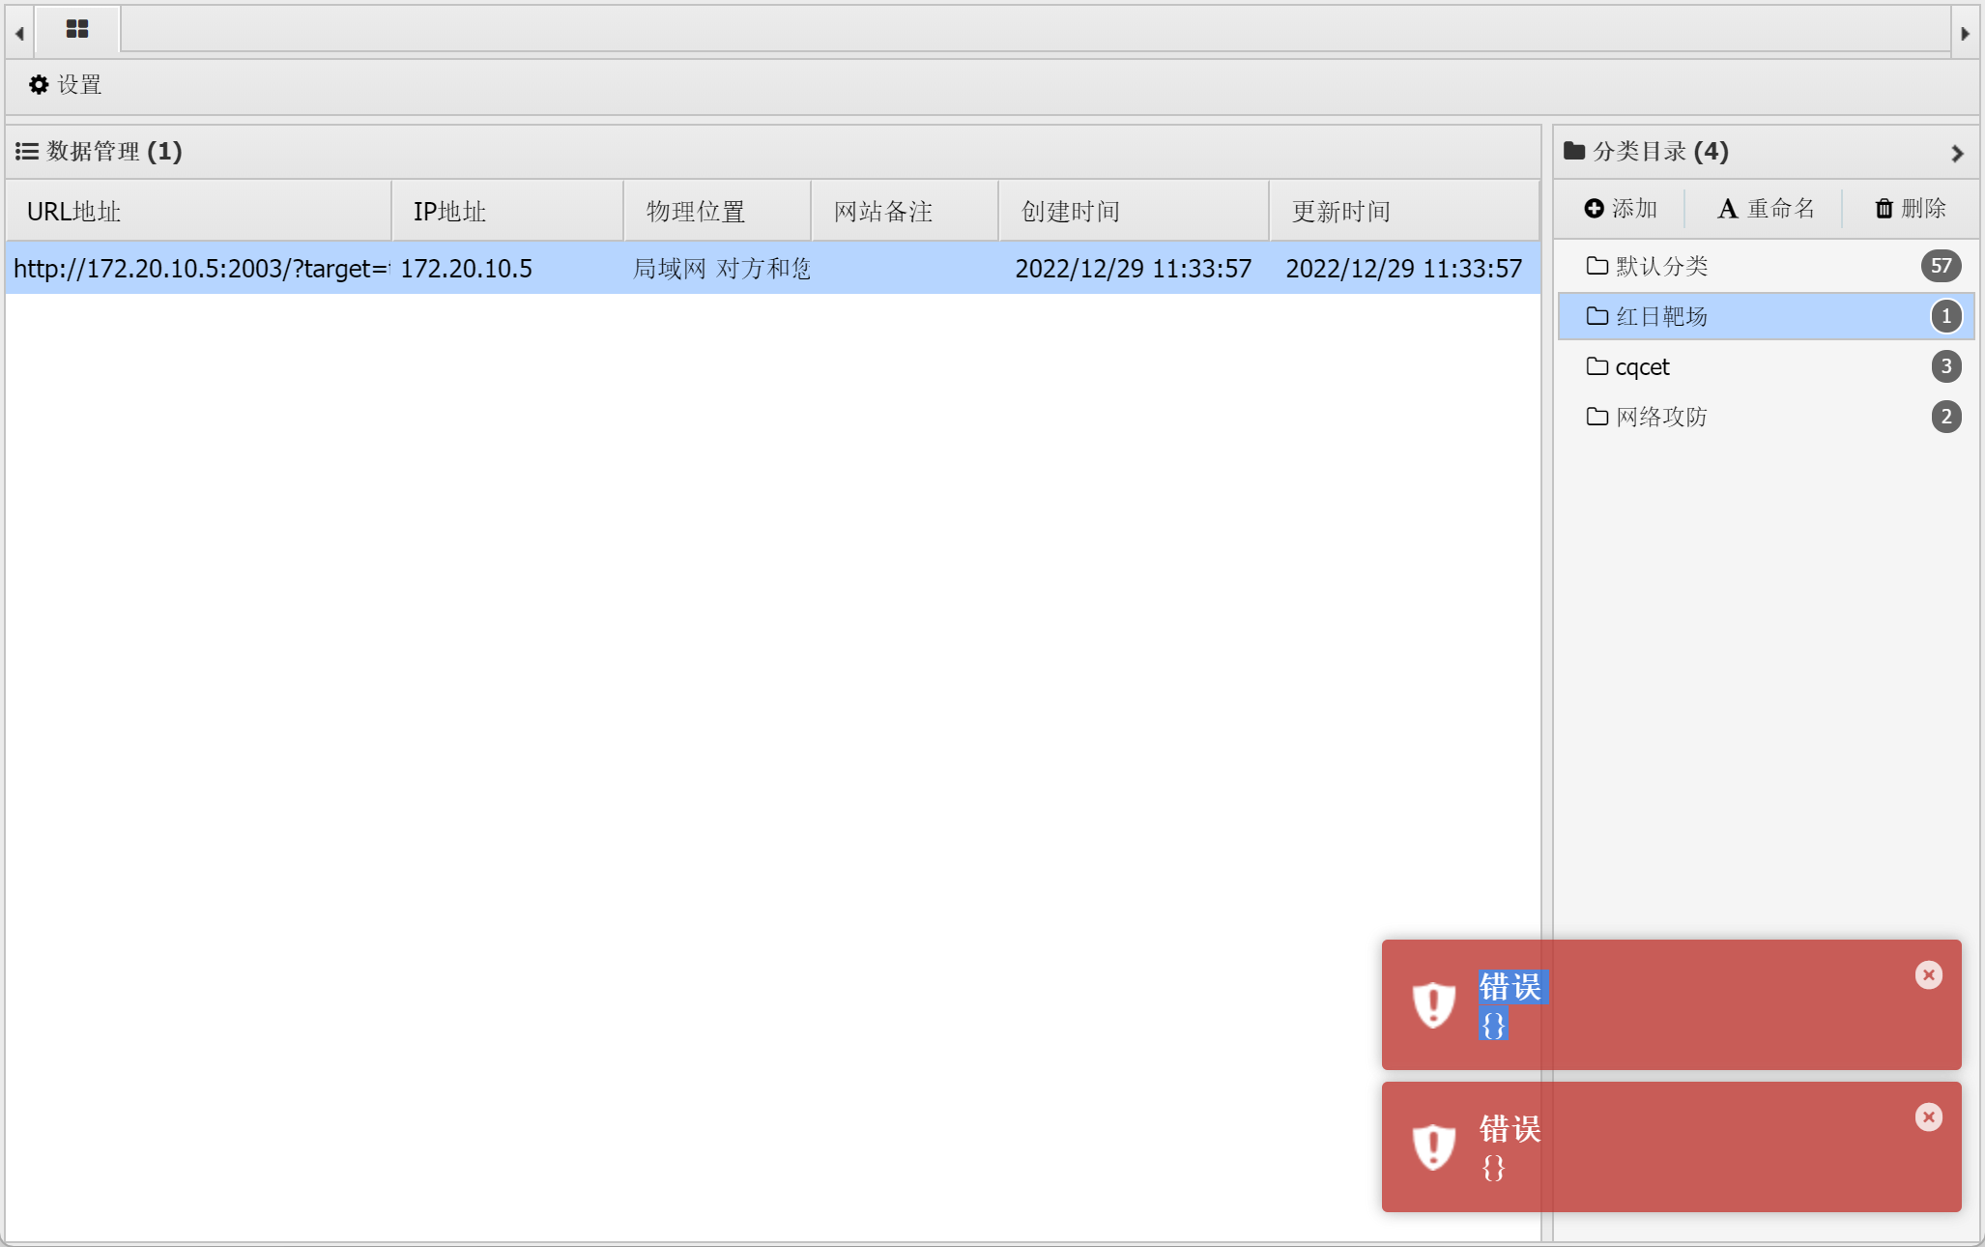This screenshot has height=1247, width=1985.
Task: Select the 默认分类 folder
Action: tap(1661, 266)
